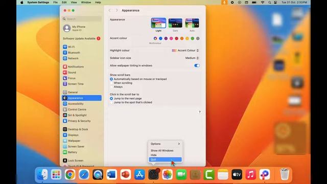Viewport: 327px width, 184px height.
Task: Open Accessibility settings in sidebar
Action: [82, 104]
